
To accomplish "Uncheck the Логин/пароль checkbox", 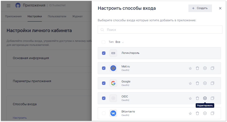I will tap(104, 53).
